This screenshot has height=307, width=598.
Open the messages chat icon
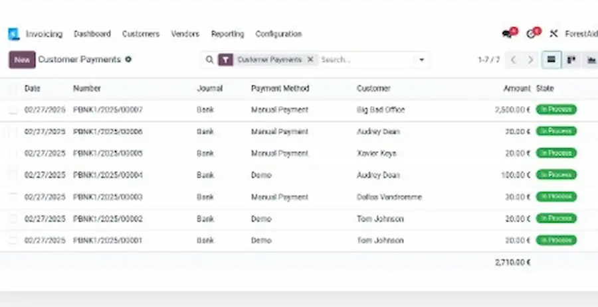(x=508, y=34)
